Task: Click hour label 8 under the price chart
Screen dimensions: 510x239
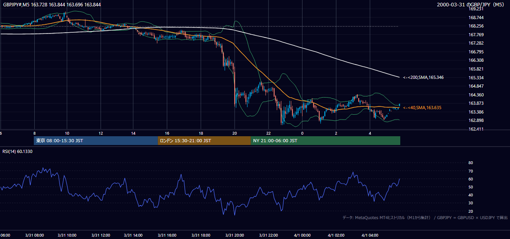Action: point(34,133)
